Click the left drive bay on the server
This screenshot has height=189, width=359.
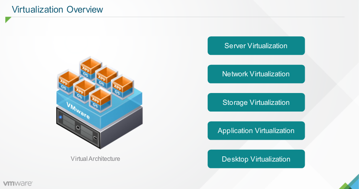[x=69, y=121]
